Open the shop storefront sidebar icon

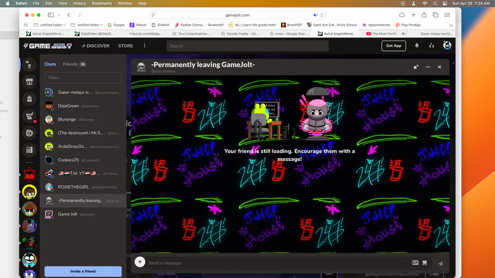click(29, 82)
